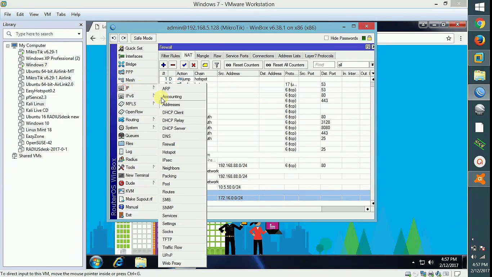Collapse the My Computer tree node

[x=8, y=45]
